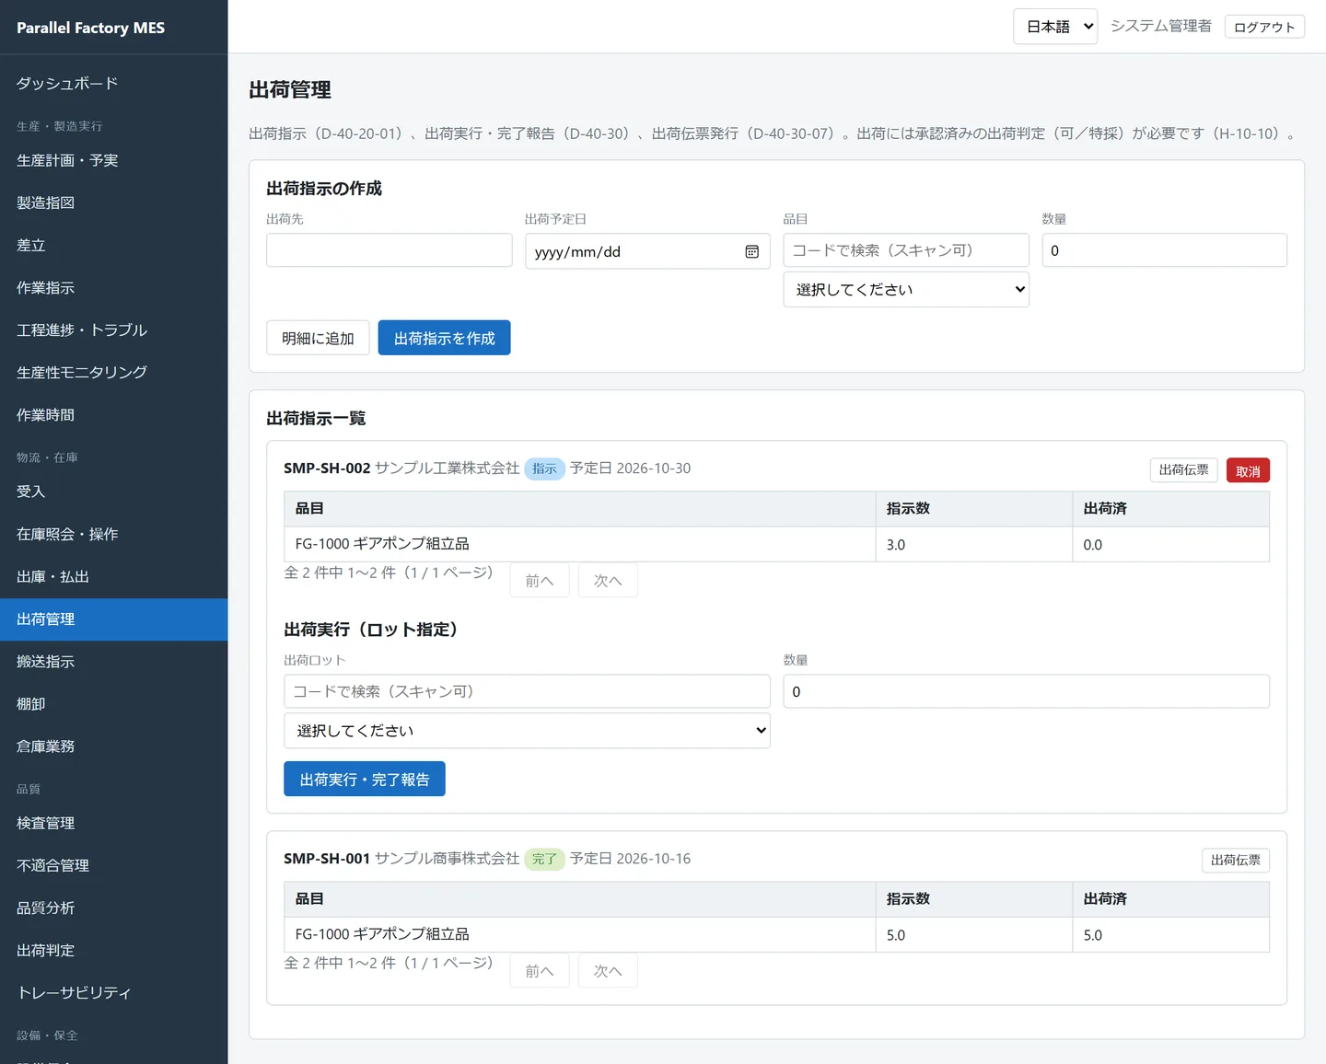This screenshot has height=1064, width=1326.
Task: Click 前へ under SMP-SH-002 table
Action: click(540, 580)
